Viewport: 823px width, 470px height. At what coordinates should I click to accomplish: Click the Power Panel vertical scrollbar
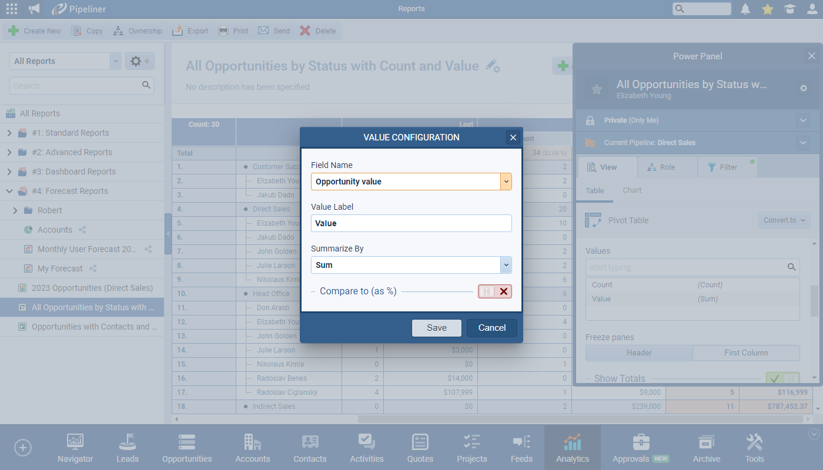coord(814,301)
